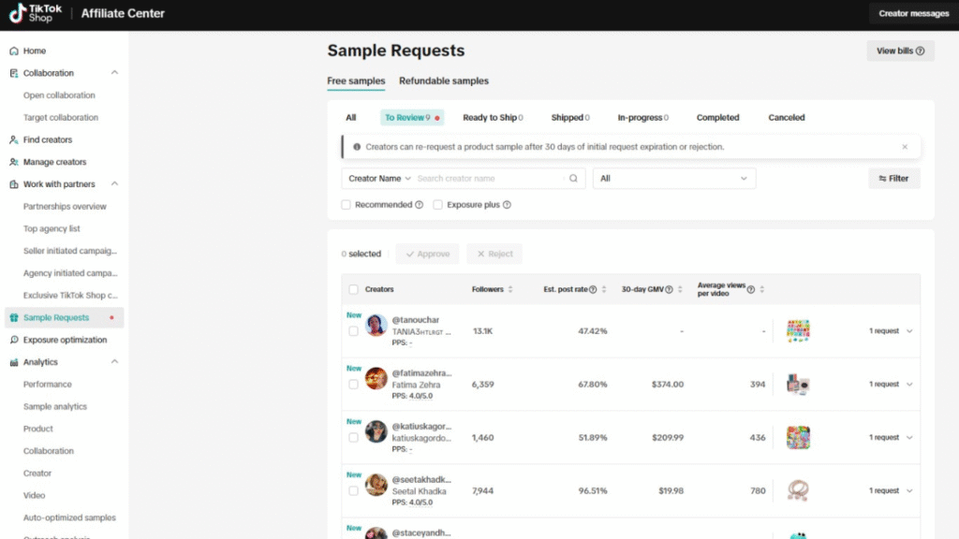Click the help icon next to Exposure plus
Image resolution: width=959 pixels, height=539 pixels.
[x=507, y=205]
